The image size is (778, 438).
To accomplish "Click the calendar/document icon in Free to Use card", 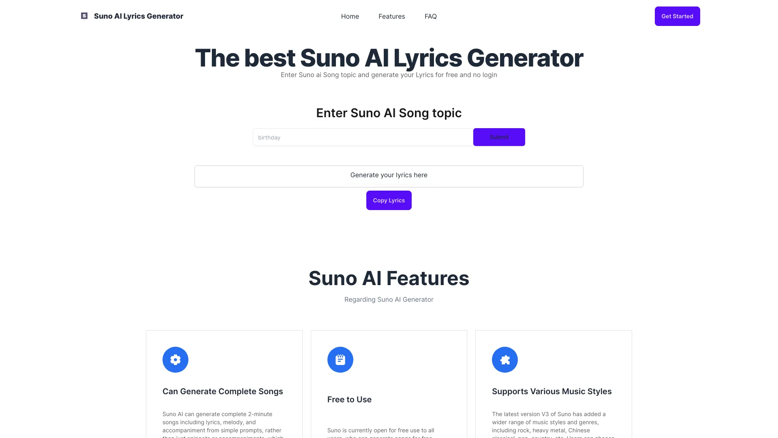I will [x=340, y=359].
